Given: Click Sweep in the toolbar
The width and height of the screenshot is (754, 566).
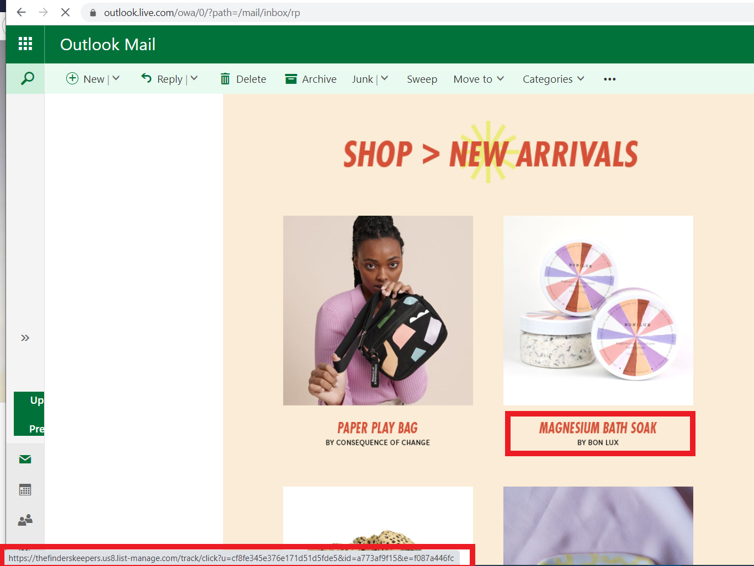Looking at the screenshot, I should coord(422,79).
